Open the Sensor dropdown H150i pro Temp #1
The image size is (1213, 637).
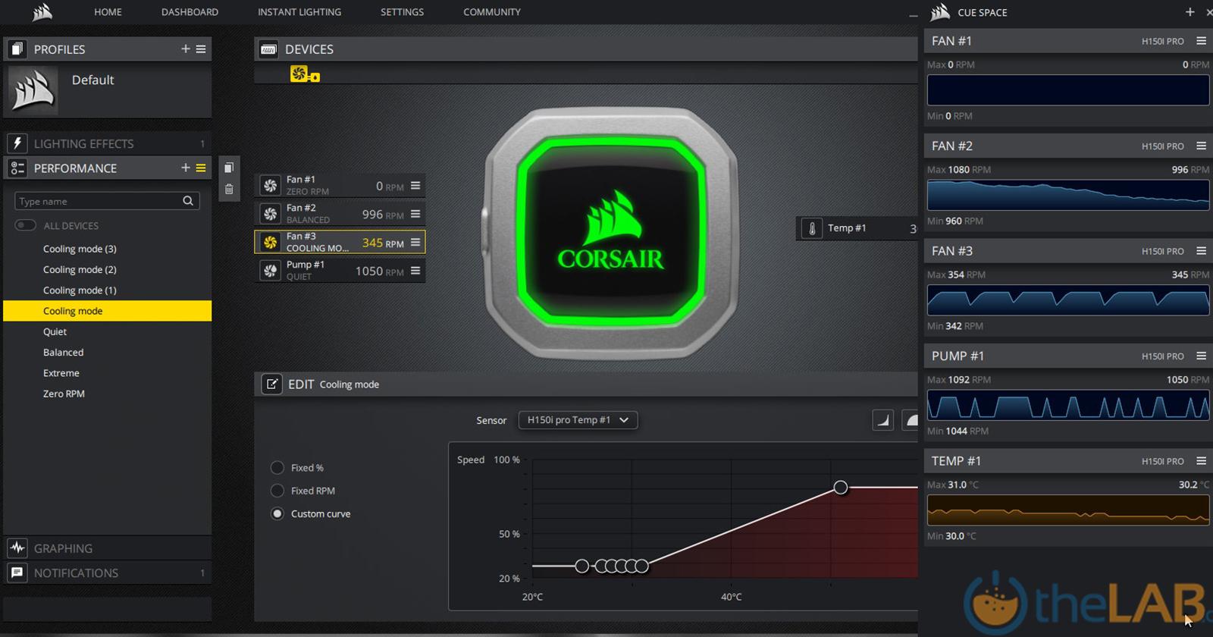(578, 420)
